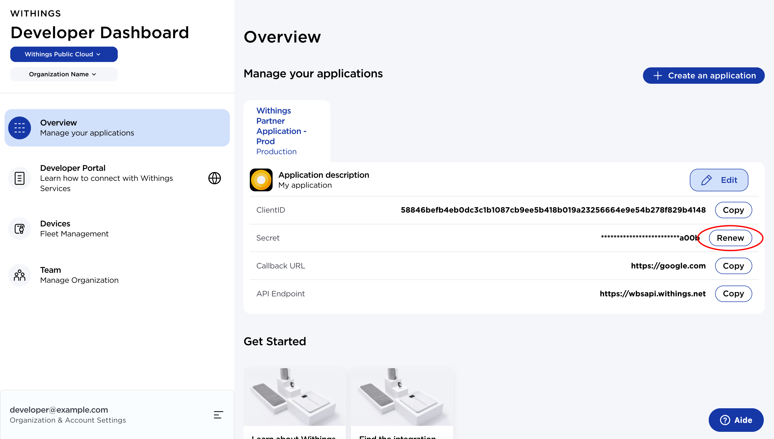Open the Organization Name dropdown
Image resolution: width=774 pixels, height=439 pixels.
[x=64, y=74]
